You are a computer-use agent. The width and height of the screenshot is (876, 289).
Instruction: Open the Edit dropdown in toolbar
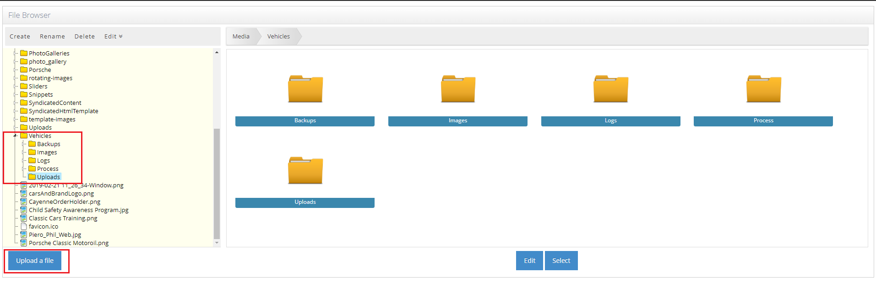coord(113,37)
